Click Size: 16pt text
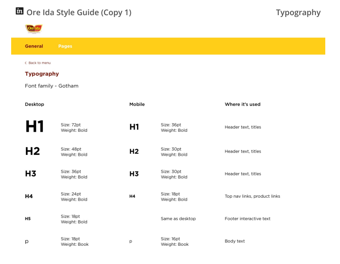The height and width of the screenshot is (264, 340). tap(170, 239)
